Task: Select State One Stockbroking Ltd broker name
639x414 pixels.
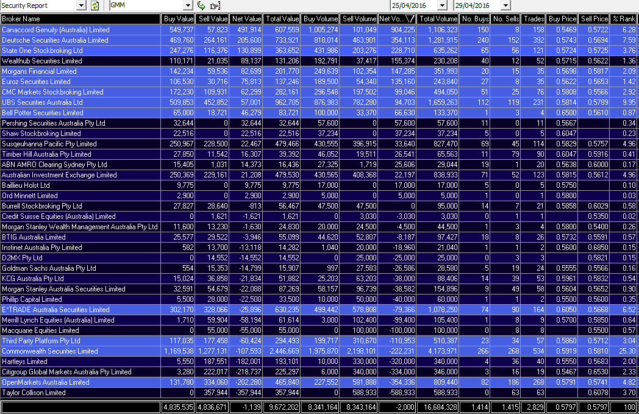Action: click(43, 51)
